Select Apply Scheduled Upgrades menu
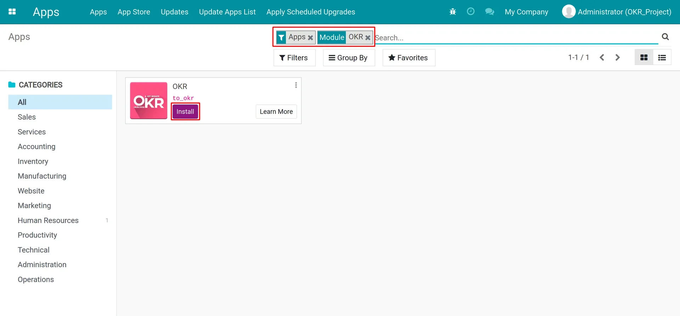Viewport: 680px width, 316px height. click(311, 12)
